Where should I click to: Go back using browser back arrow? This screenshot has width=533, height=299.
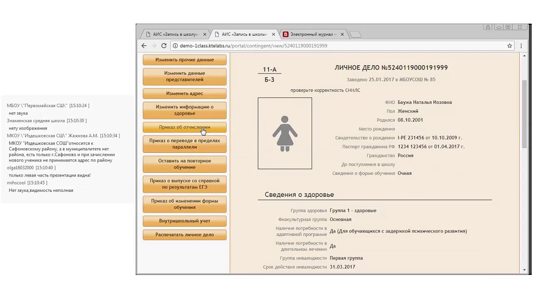[x=144, y=46]
